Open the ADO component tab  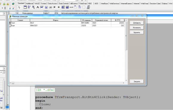96,4
